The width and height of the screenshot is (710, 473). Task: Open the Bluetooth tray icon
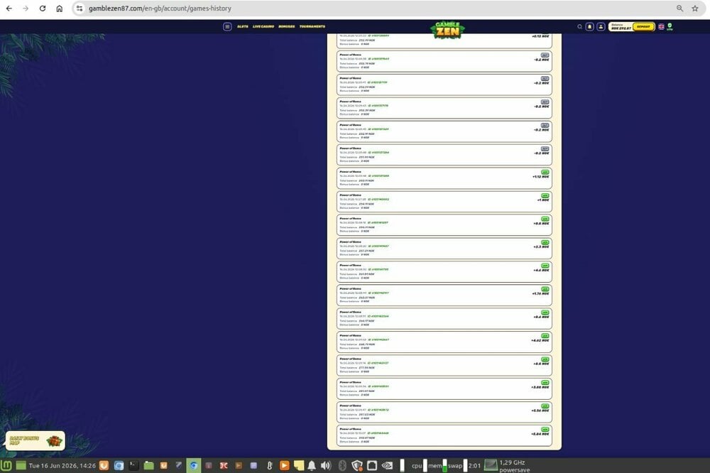click(x=342, y=465)
